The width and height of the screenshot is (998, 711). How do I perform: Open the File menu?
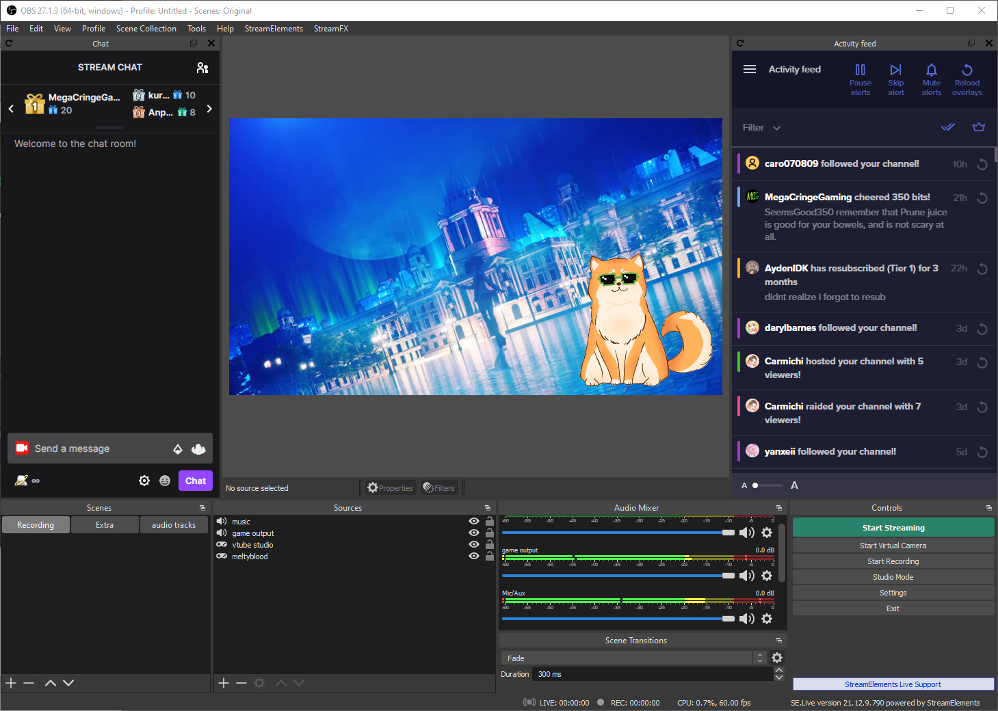tap(12, 29)
